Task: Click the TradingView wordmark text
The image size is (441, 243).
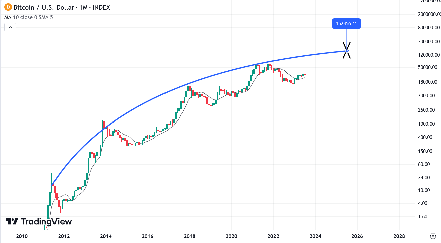Action: coord(46,221)
